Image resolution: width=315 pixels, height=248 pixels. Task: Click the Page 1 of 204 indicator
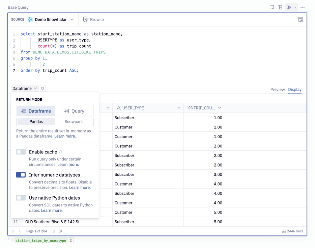(x=36, y=231)
